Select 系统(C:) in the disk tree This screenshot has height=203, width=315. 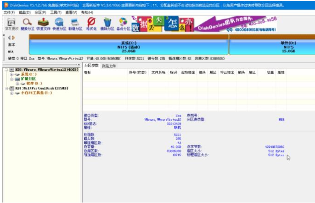(x=29, y=74)
